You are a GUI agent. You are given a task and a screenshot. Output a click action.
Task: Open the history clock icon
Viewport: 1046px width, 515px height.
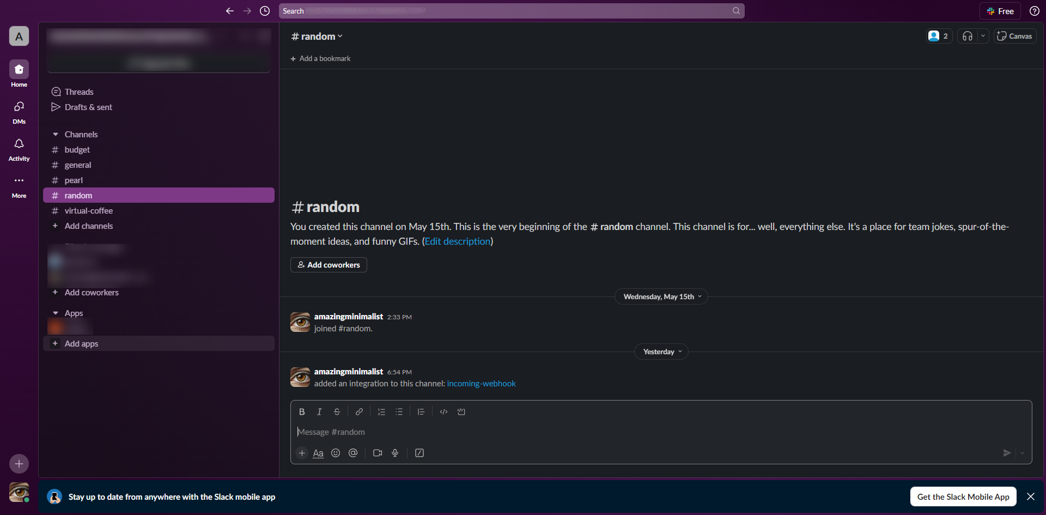pyautogui.click(x=265, y=11)
